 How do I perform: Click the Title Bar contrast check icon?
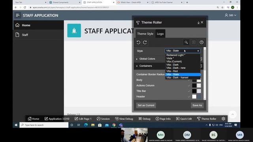pos(189,91)
